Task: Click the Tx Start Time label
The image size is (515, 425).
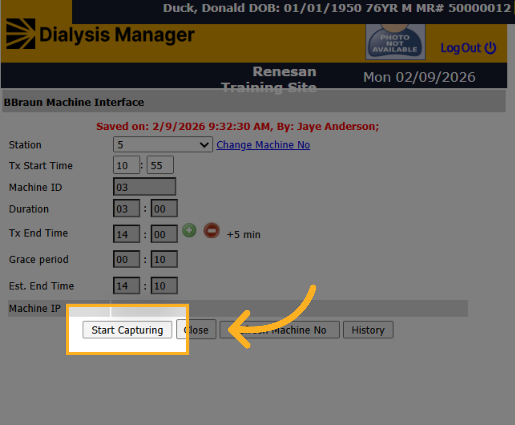Action: [41, 166]
